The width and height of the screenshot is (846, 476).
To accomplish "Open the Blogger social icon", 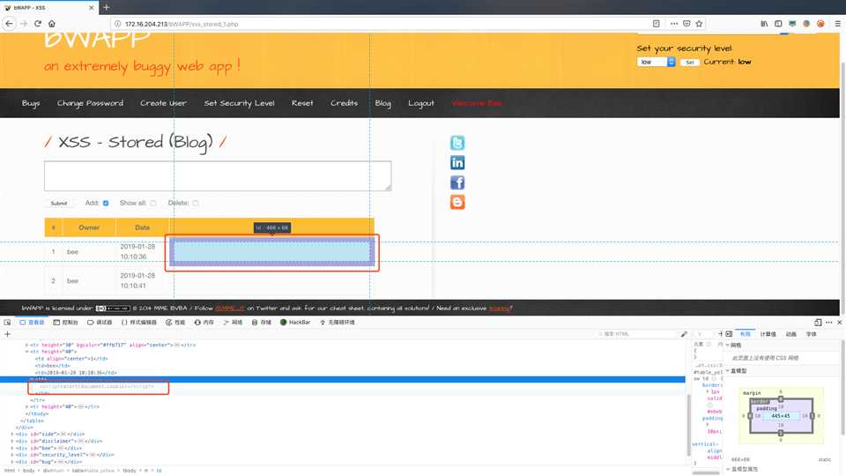I will [457, 202].
